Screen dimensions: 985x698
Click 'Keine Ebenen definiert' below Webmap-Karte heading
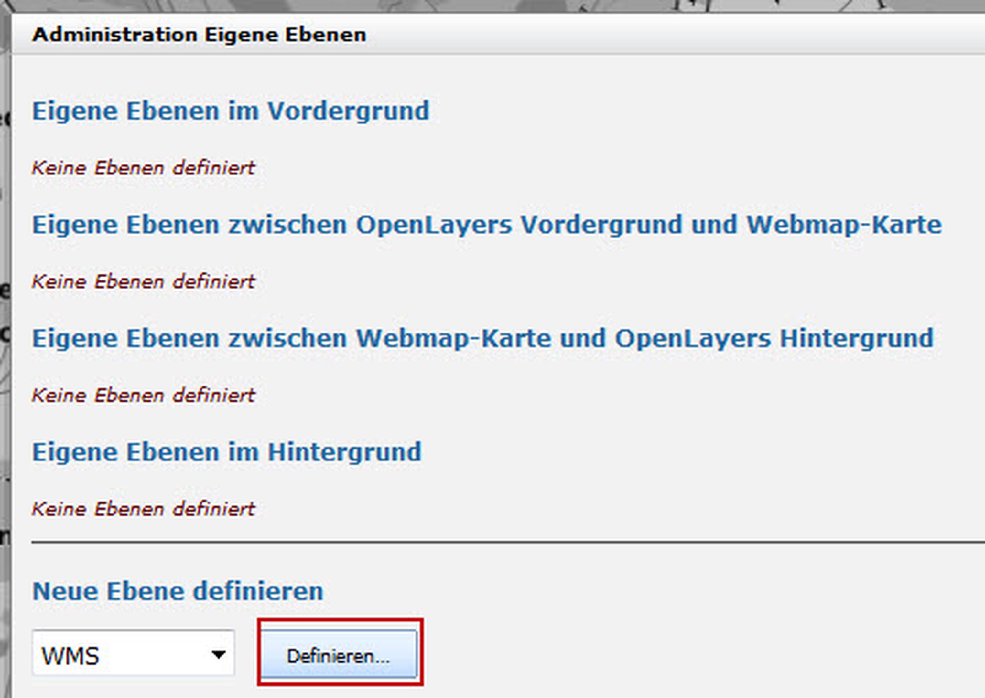[143, 282]
